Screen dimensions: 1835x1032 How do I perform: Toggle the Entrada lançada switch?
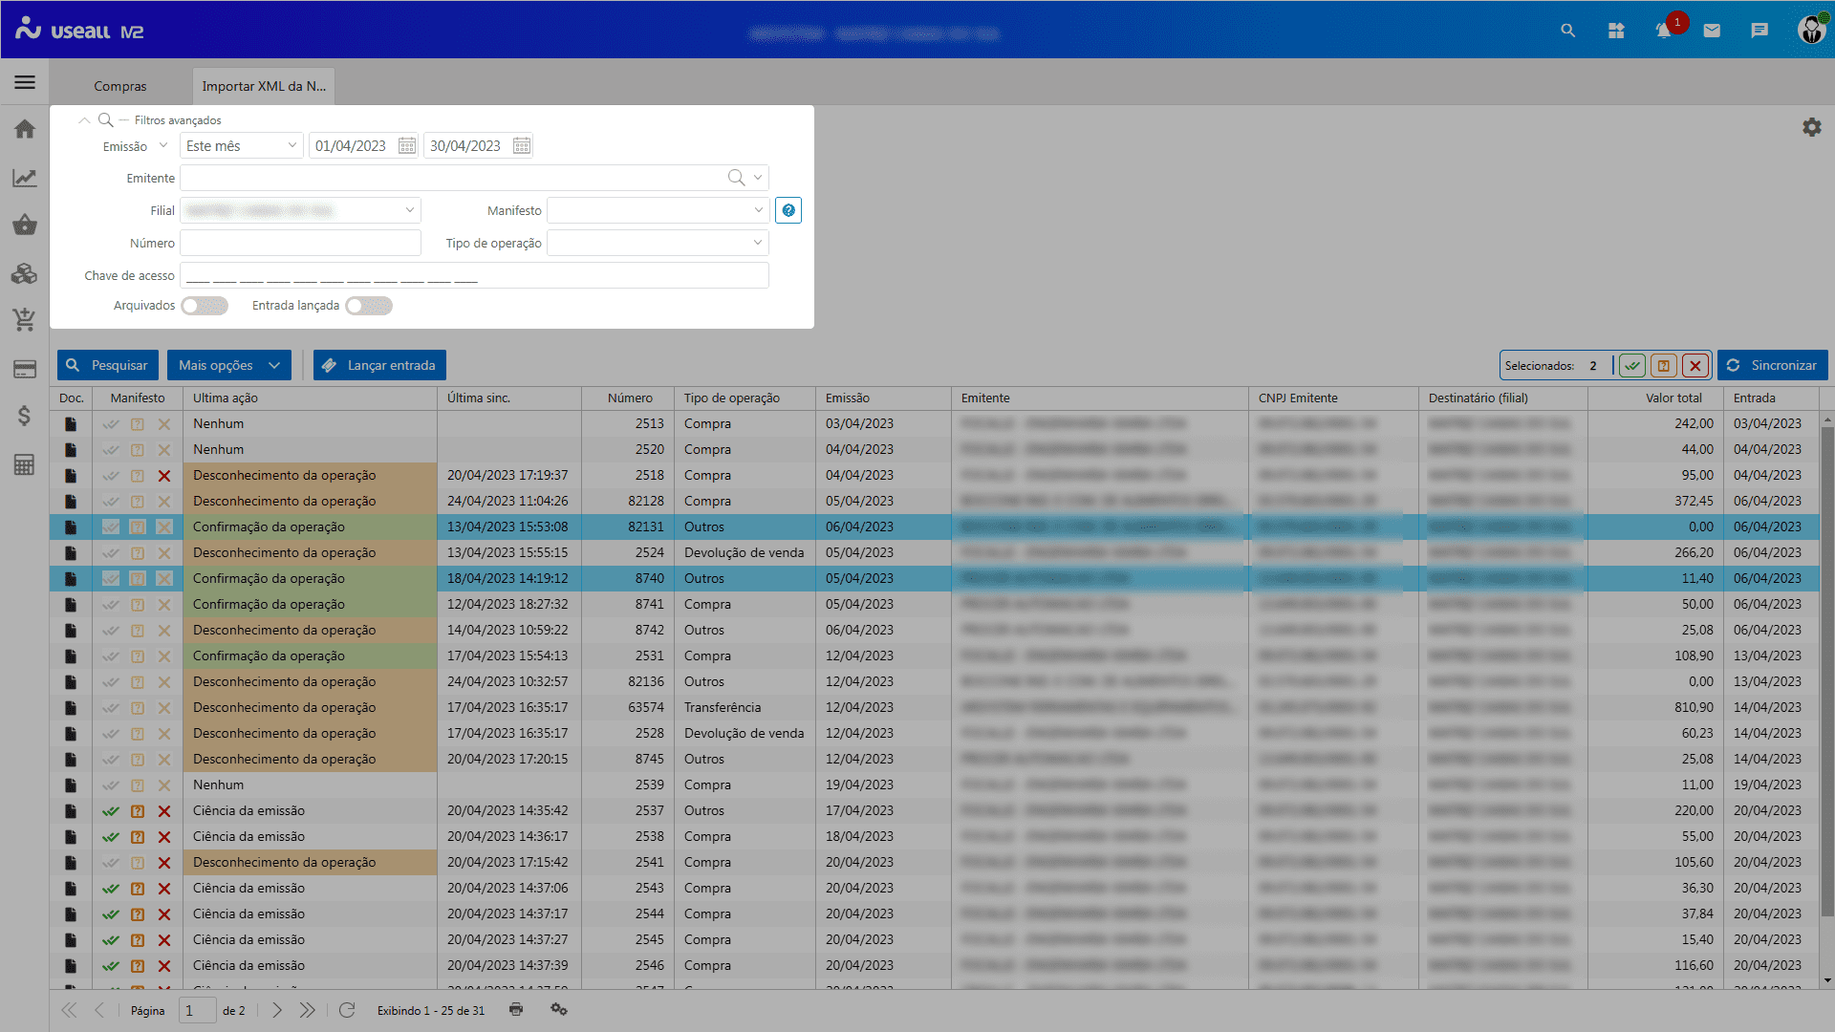tap(369, 306)
